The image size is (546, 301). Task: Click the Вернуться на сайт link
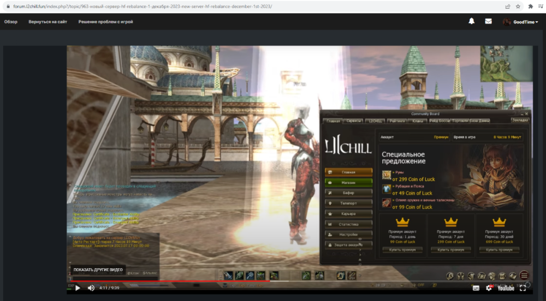48,22
